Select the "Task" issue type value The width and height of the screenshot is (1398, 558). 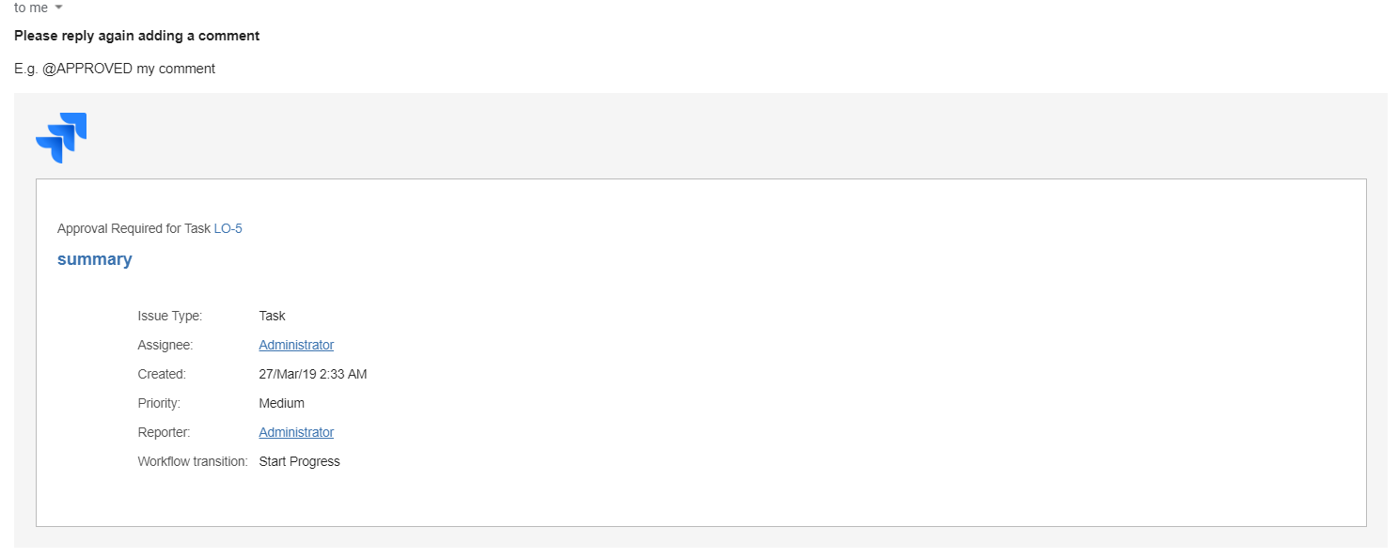coord(272,316)
